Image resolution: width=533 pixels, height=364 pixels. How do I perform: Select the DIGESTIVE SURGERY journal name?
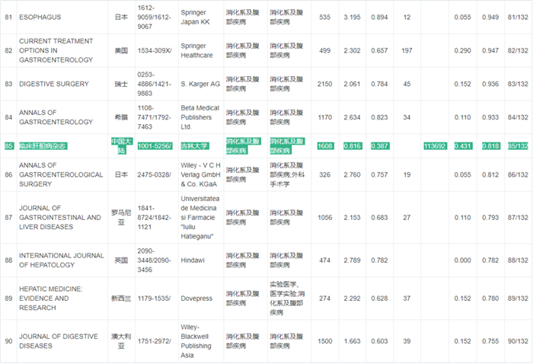coord(54,84)
